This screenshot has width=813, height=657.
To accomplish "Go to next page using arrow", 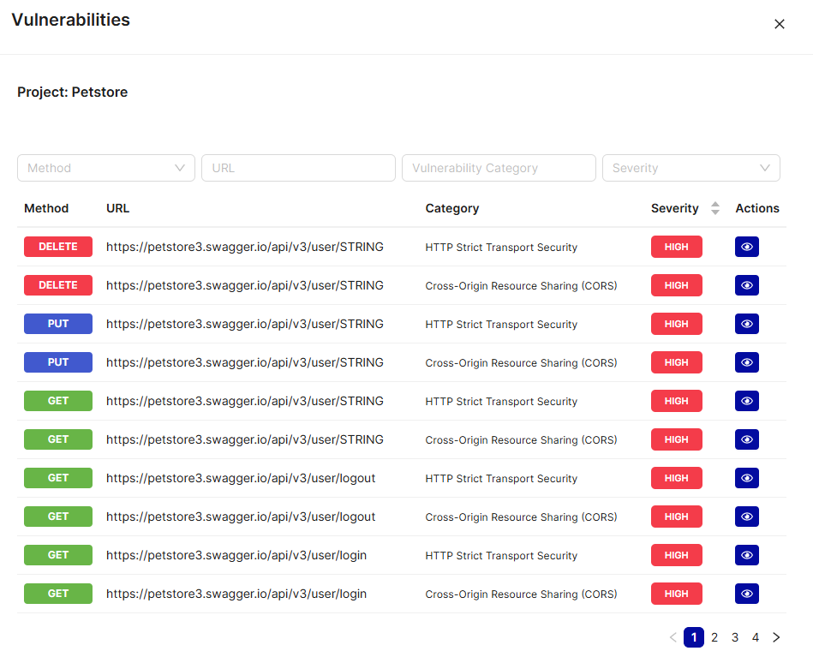I will tap(776, 637).
